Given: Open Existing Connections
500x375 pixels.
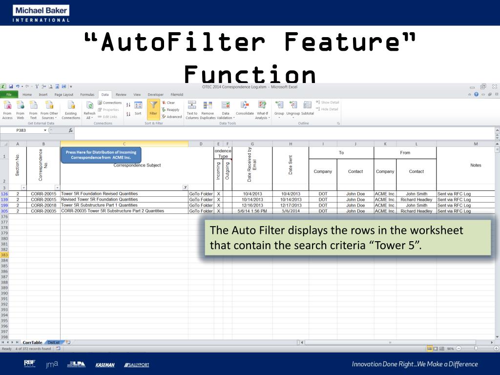Looking at the screenshot, I should pos(71,110).
